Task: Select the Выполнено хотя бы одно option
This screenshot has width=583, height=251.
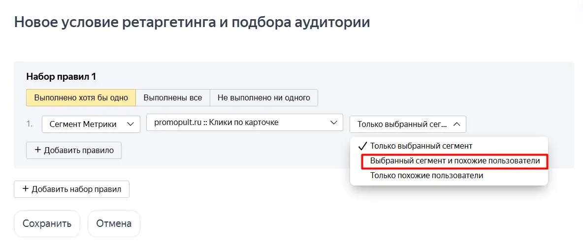Action: click(81, 98)
